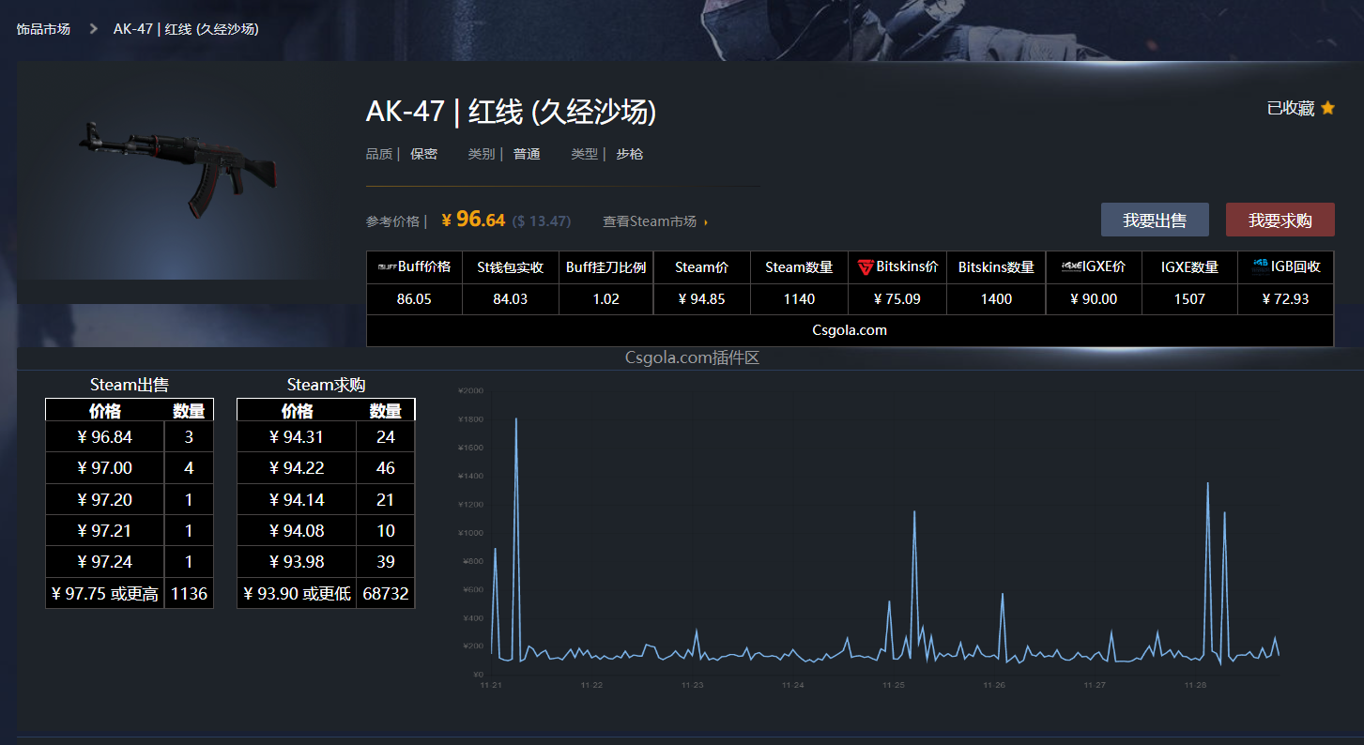Click the 步枪 type label

(x=629, y=154)
